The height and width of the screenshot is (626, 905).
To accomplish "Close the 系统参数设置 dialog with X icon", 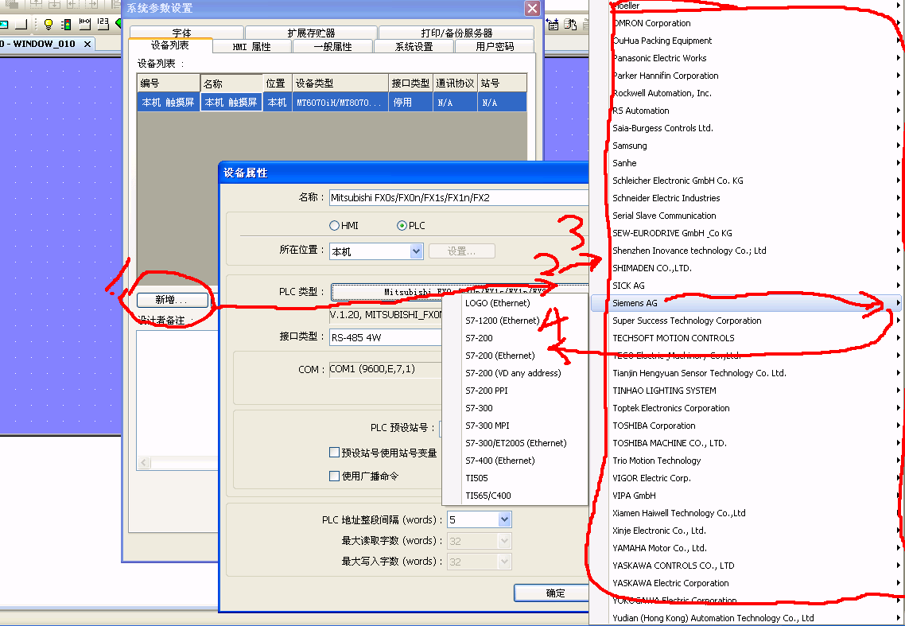I will pyautogui.click(x=532, y=9).
